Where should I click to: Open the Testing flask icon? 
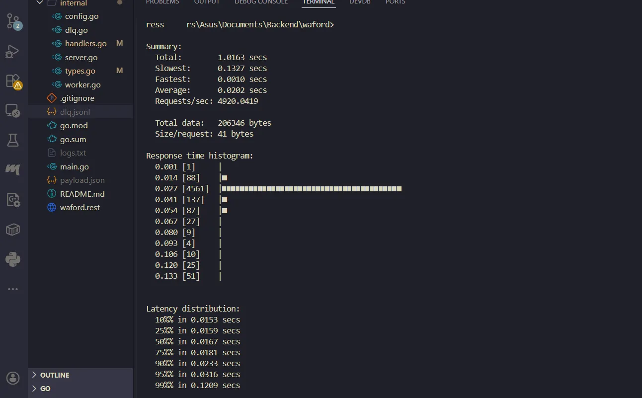[x=13, y=140]
